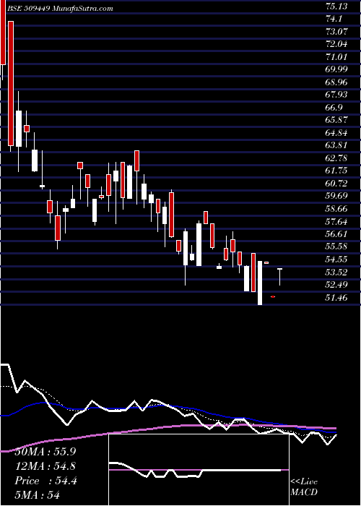
Task: Click the 63.81 price axis label
Action: coord(336,145)
